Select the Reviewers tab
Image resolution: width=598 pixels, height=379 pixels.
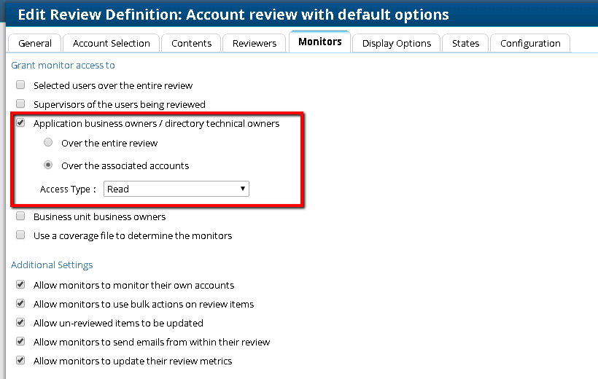click(255, 43)
